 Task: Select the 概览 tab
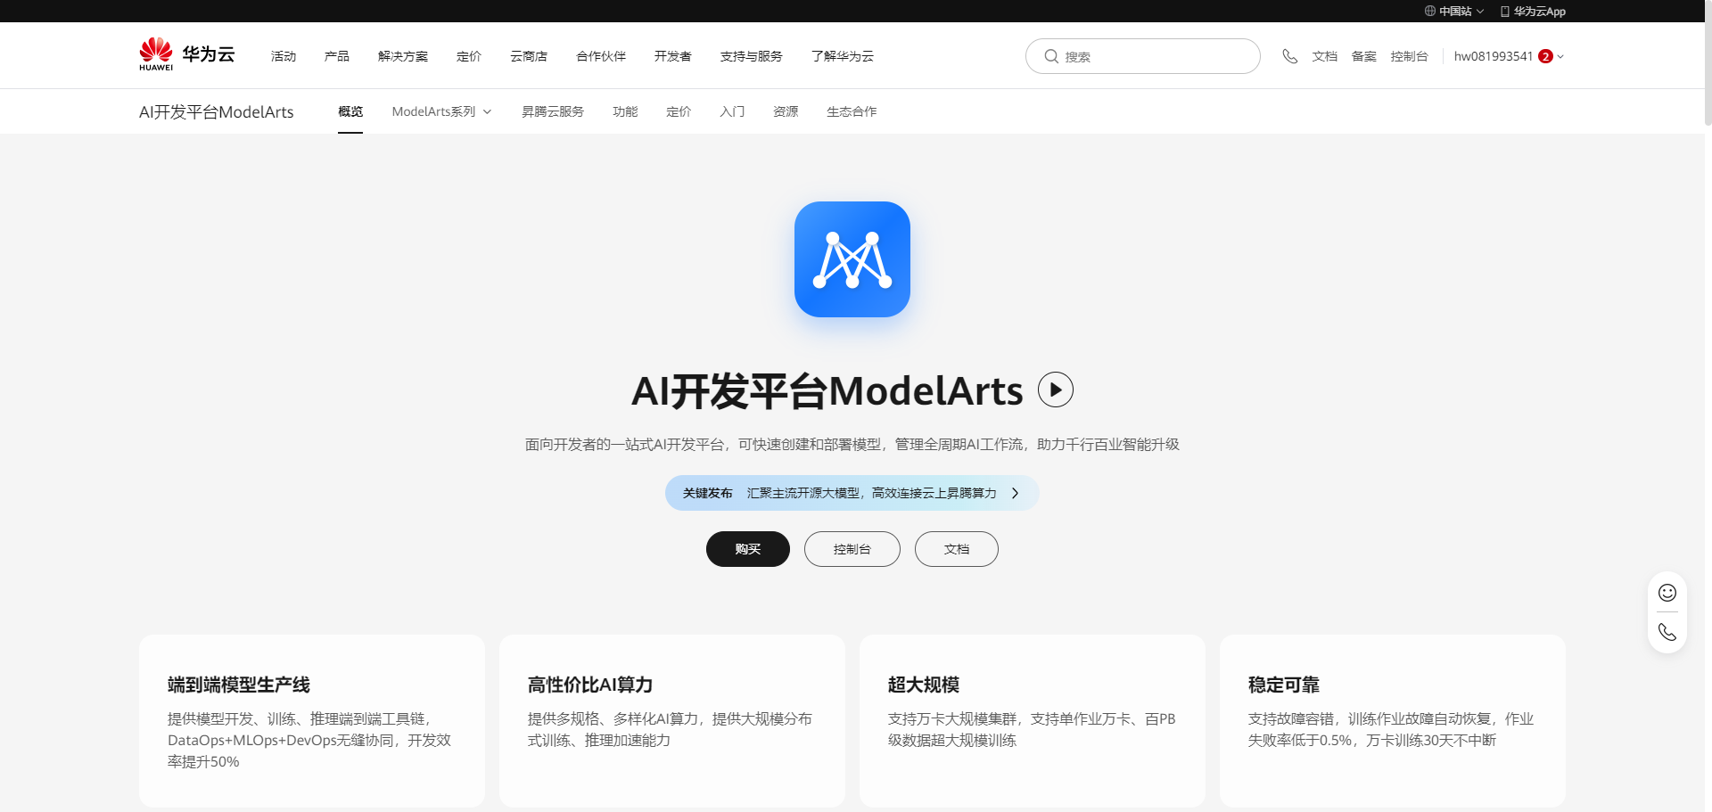(x=350, y=111)
